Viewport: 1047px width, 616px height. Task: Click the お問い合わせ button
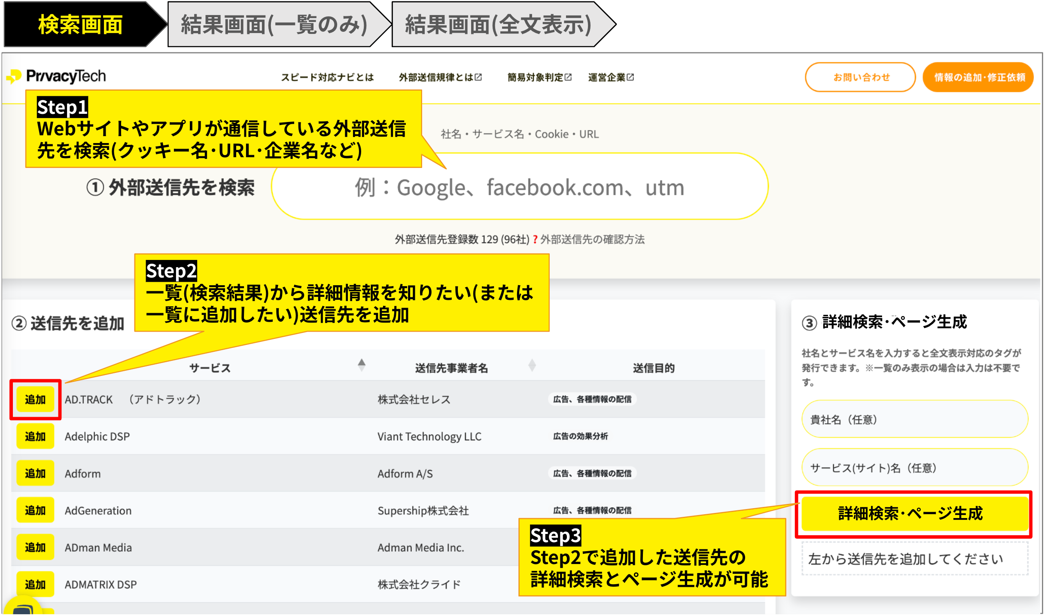[861, 77]
